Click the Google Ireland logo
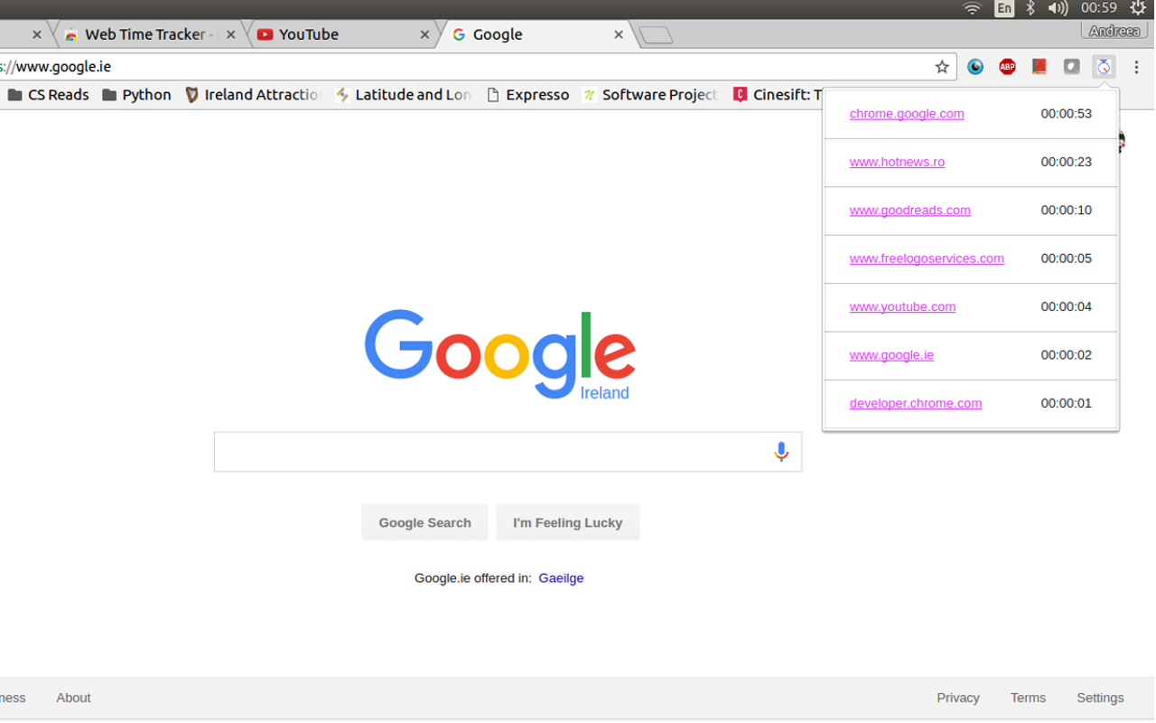 pyautogui.click(x=499, y=354)
